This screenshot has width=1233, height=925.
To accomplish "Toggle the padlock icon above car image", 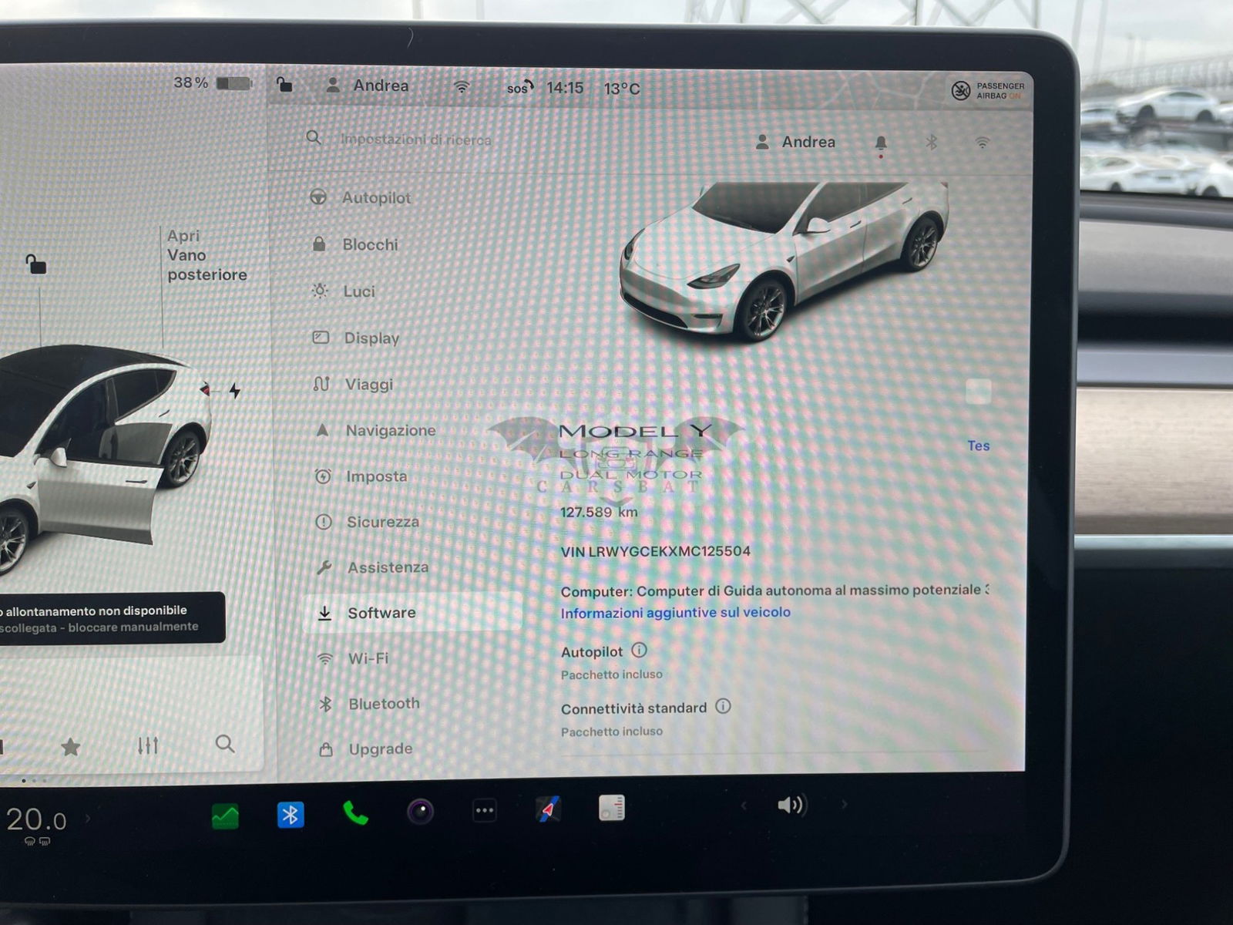I will coord(35,264).
